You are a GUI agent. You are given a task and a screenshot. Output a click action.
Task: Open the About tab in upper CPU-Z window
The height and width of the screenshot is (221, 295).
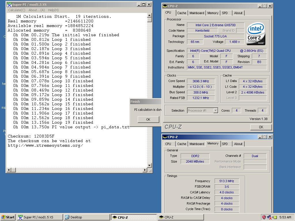(238, 13)
